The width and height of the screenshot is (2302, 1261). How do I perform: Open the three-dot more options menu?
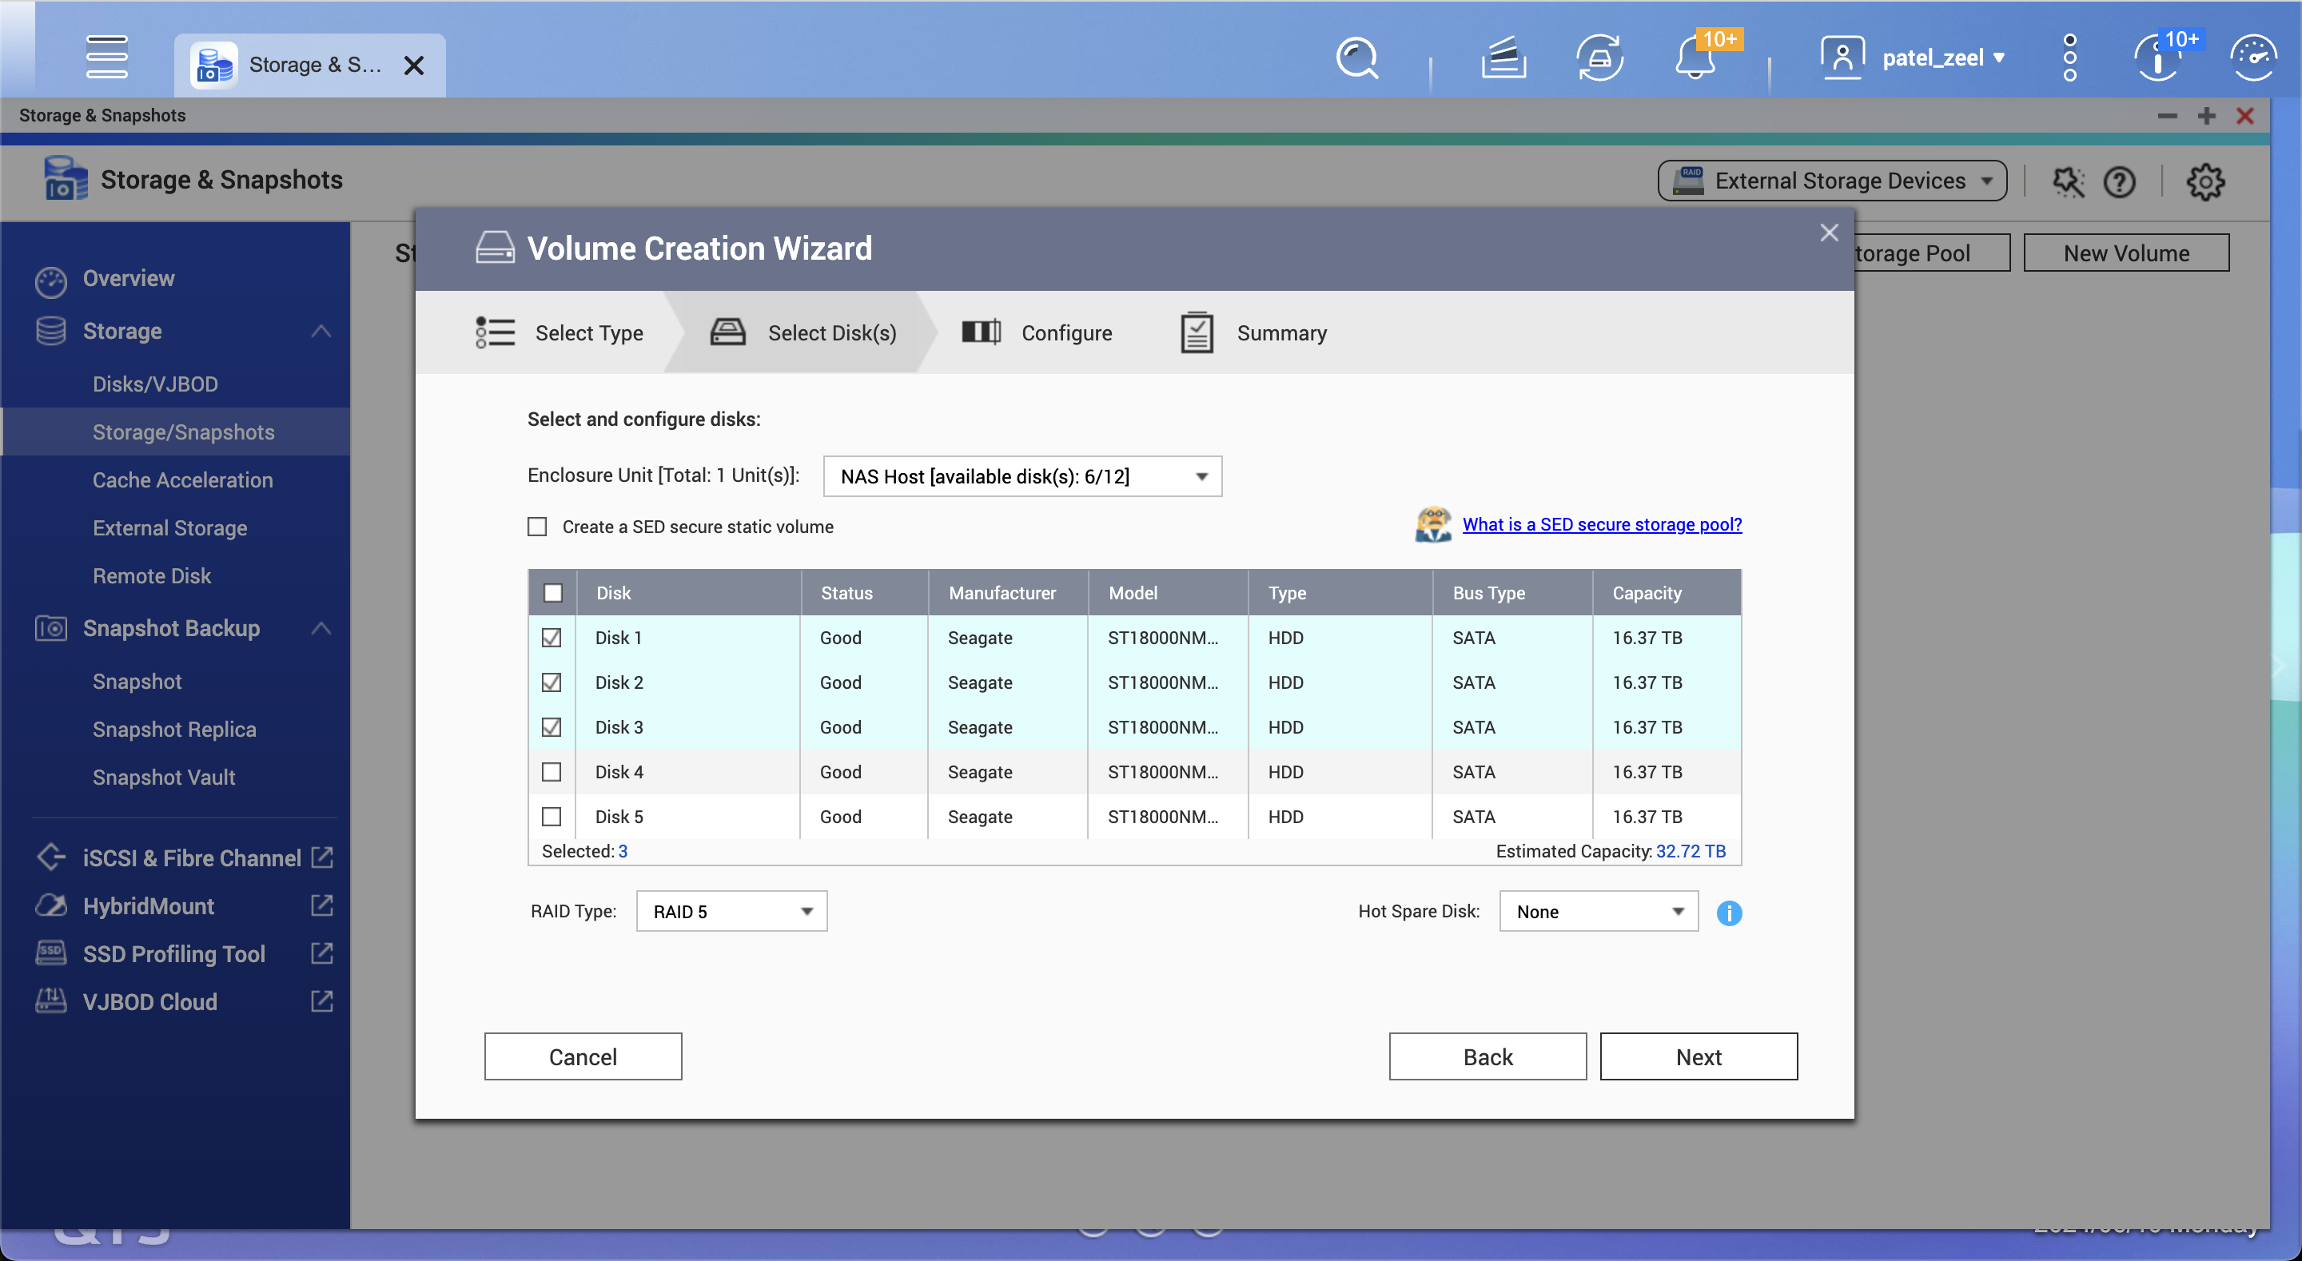click(2069, 59)
